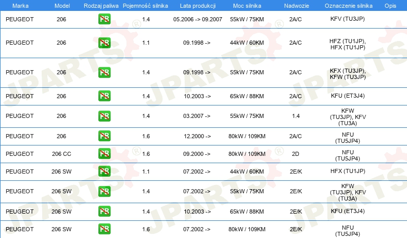This screenshot has height=238, width=407.
Task: Click the fuel icon in the 206 SW 65kW / 88KM row
Action: coord(104,211)
